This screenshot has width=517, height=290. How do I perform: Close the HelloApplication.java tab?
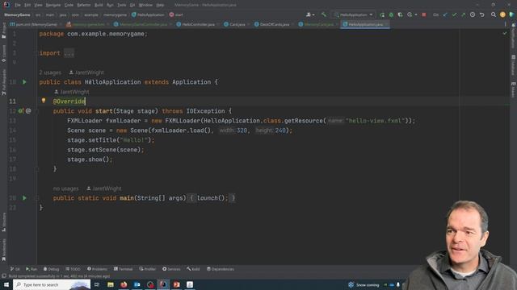click(386, 24)
